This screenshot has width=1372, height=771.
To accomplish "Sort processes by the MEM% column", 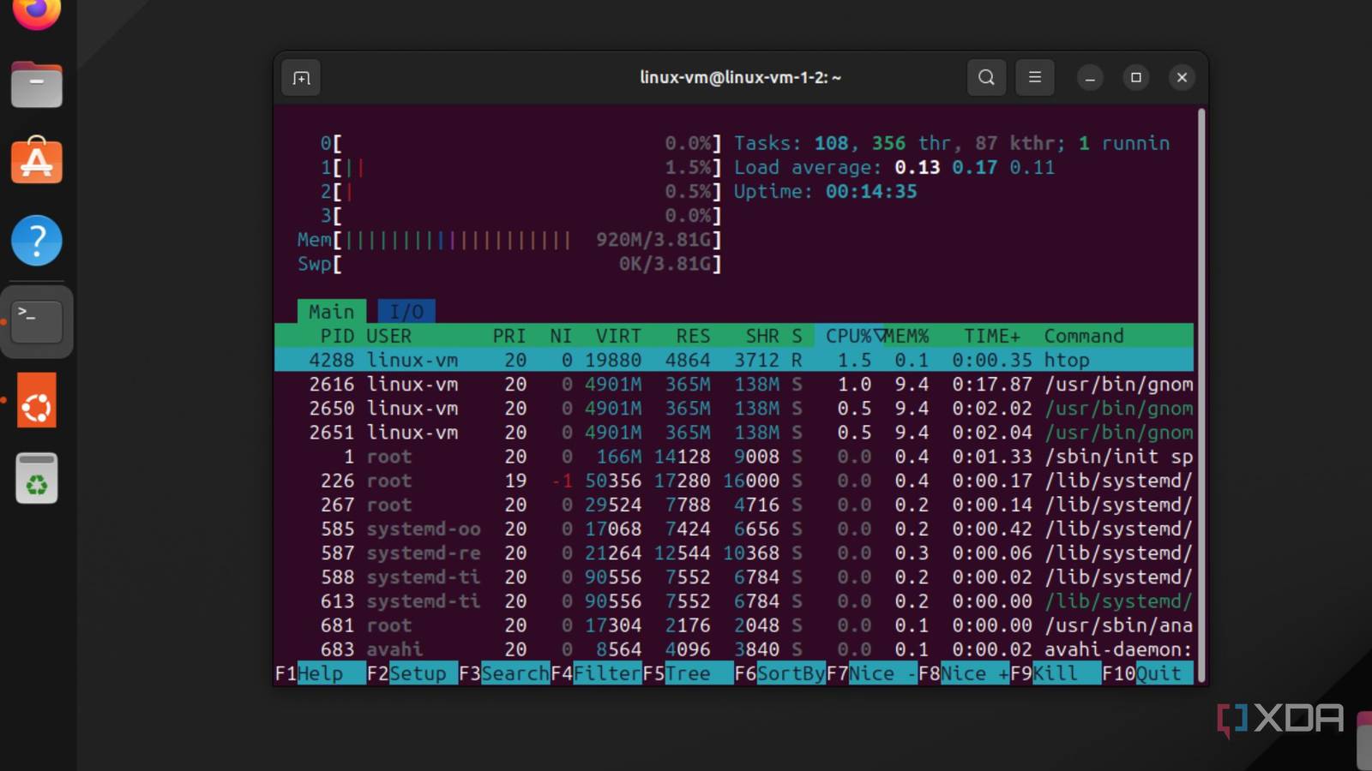I will click(x=907, y=336).
